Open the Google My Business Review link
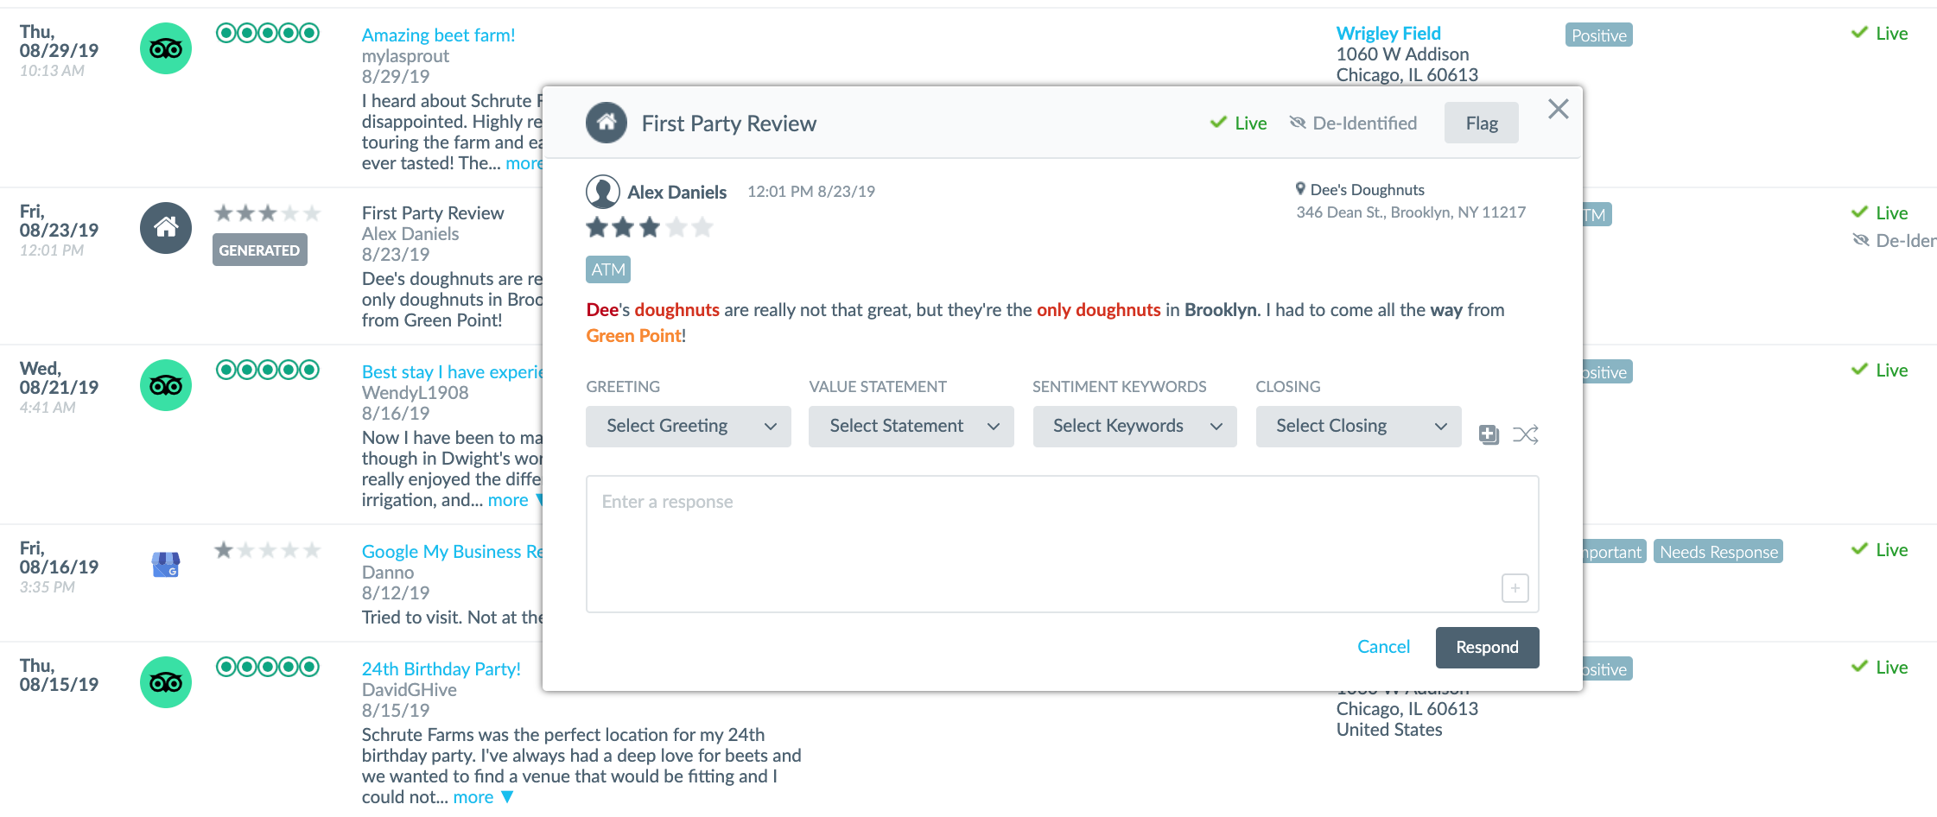Image resolution: width=1937 pixels, height=817 pixels. point(452,552)
